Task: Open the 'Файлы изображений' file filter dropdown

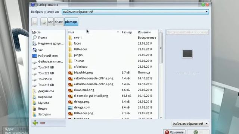Action: point(190,124)
